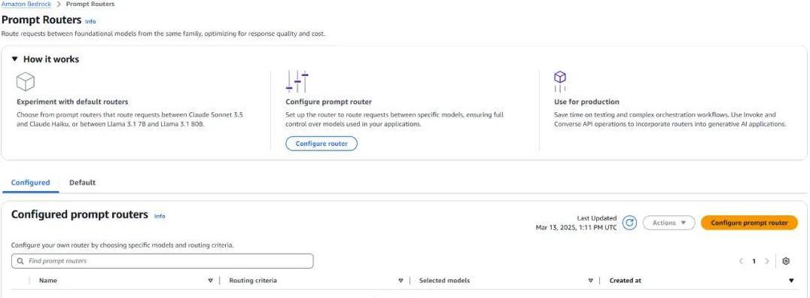Click the refresh icon beside Last Updated
The image size is (810, 298).
tap(629, 223)
